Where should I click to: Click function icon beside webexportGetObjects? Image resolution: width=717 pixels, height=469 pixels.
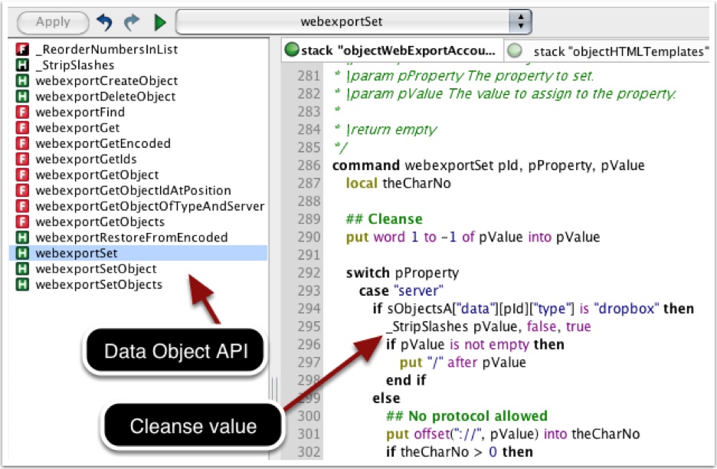click(22, 221)
